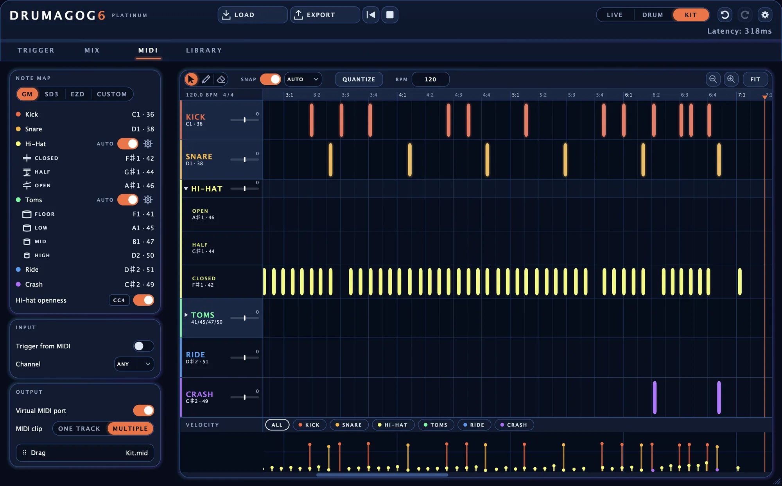This screenshot has height=486, width=782.
Task: Open the Channel ANY dropdown
Action: click(134, 364)
